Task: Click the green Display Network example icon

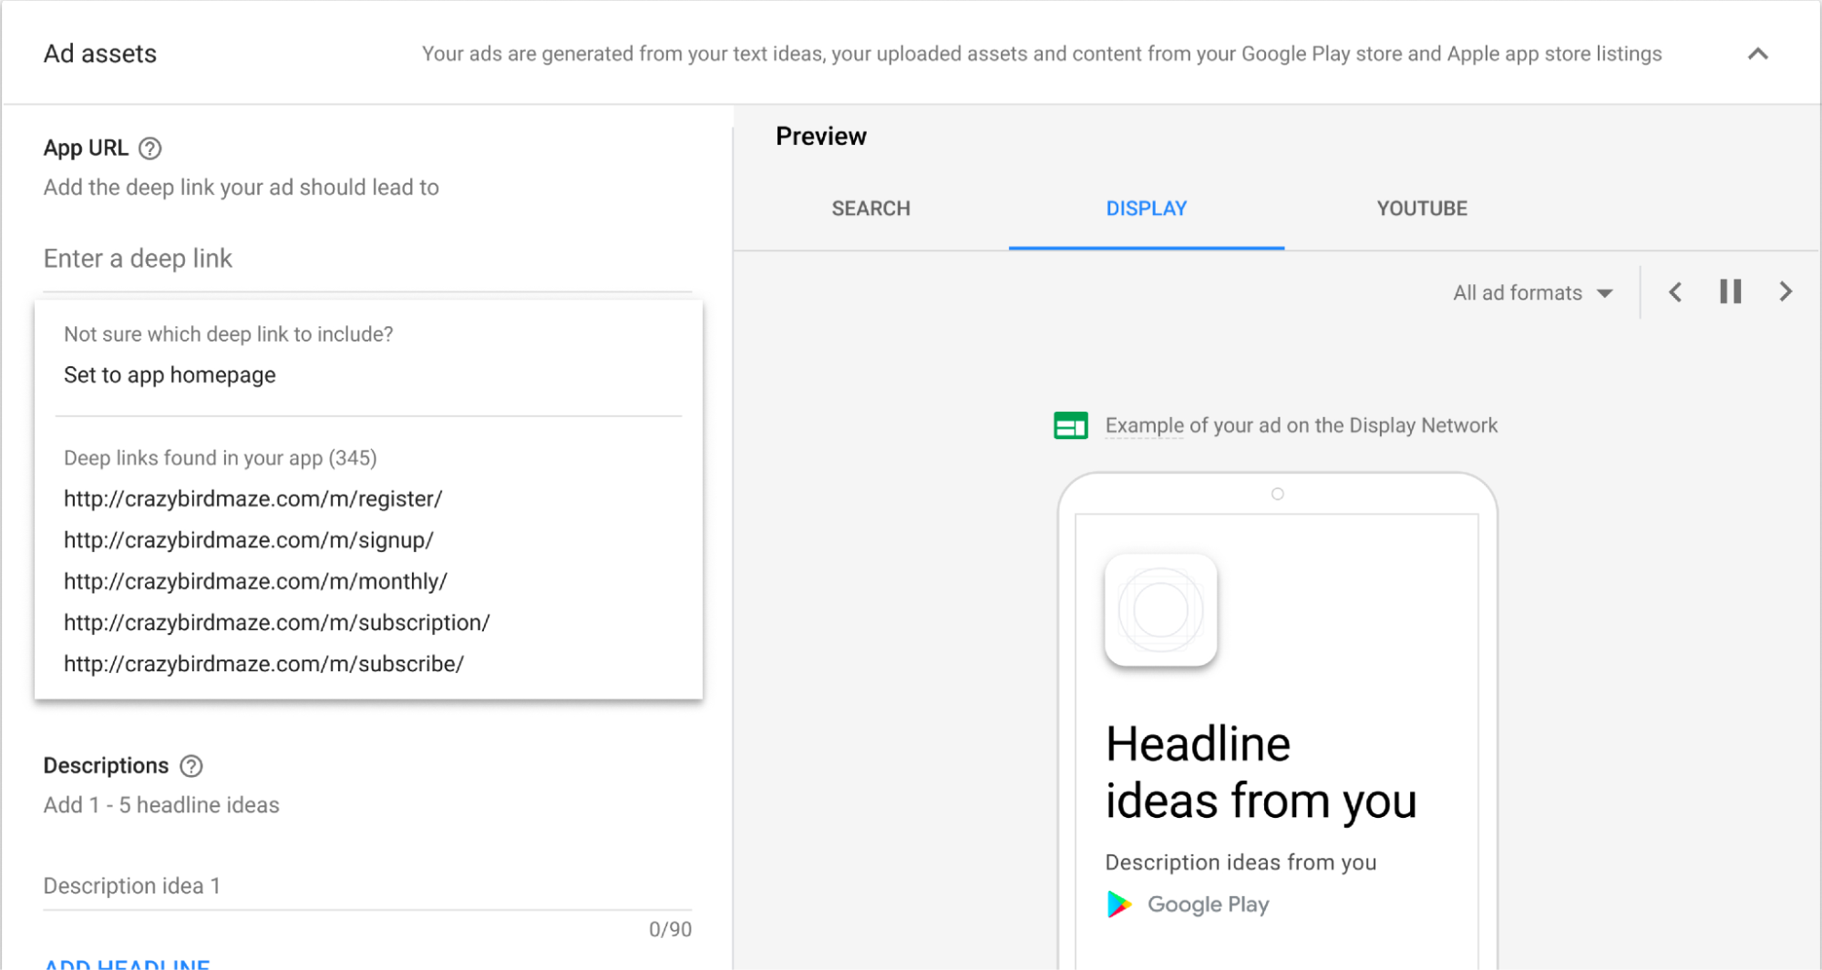Action: [x=1070, y=424]
